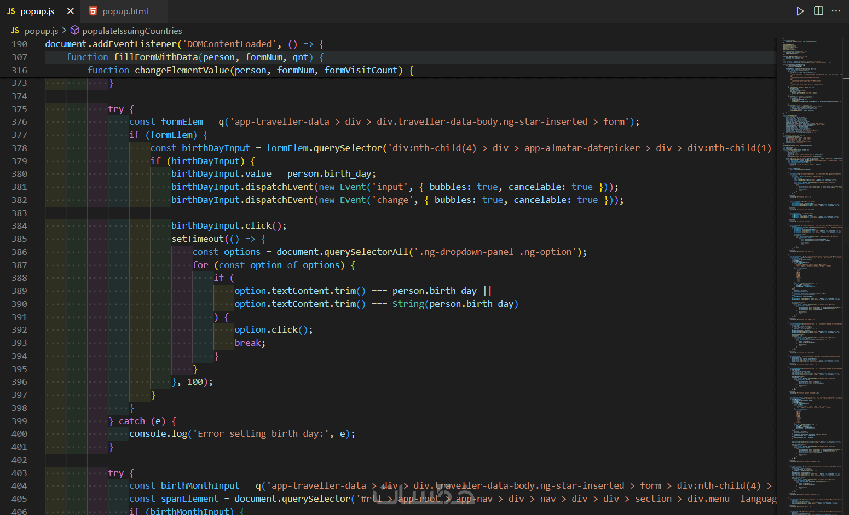Click 'if (birthDayInput) {' on line 379
This screenshot has width=849, height=515.
[x=203, y=161]
